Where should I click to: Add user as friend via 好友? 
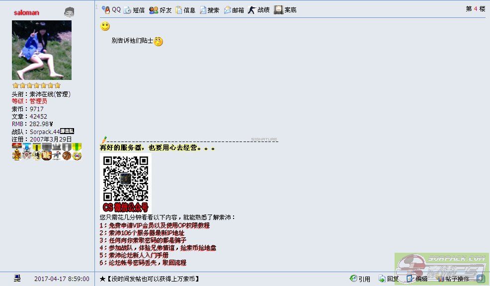pos(161,10)
